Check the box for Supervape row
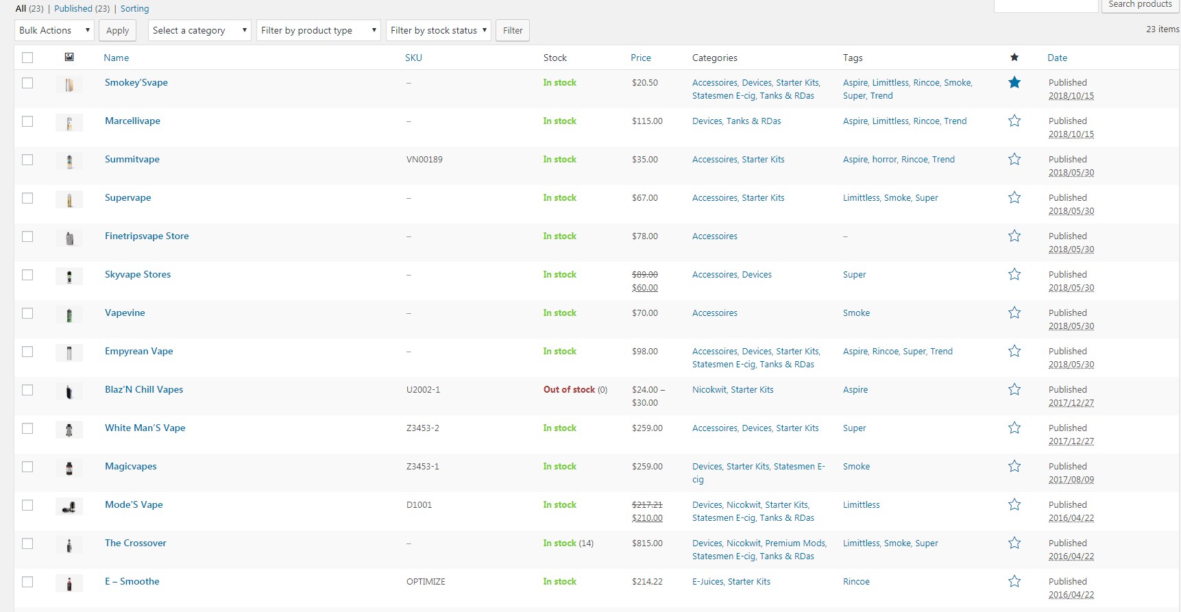 27,198
